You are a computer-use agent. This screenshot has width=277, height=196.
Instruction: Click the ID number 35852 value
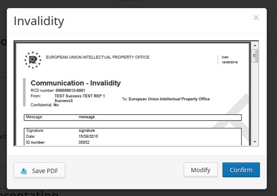tap(84, 142)
